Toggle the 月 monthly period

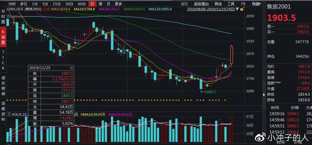108,4
